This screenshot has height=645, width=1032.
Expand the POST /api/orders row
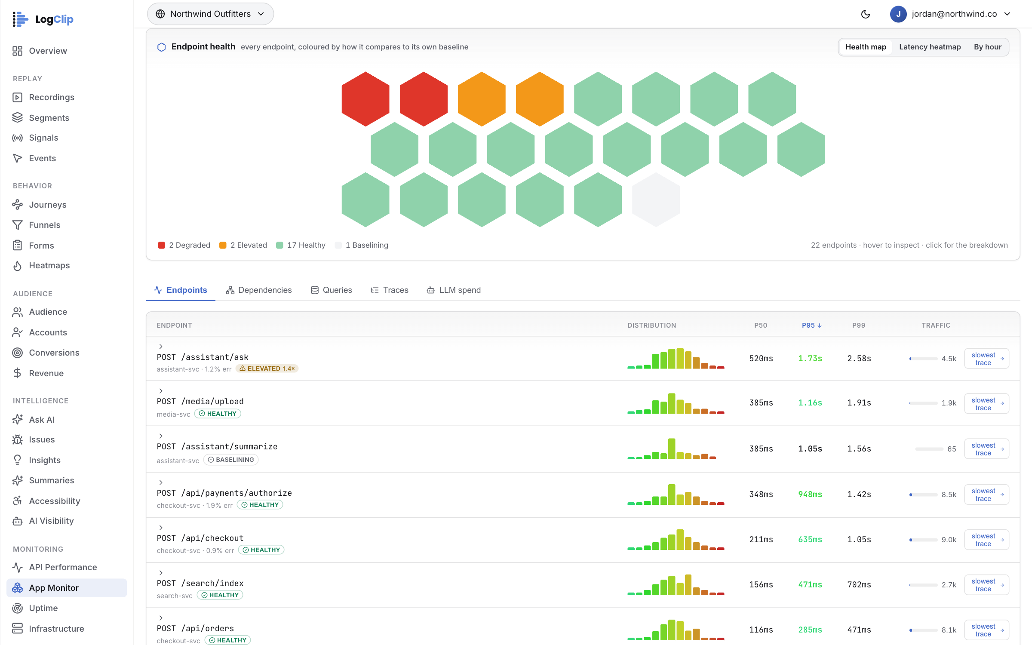161,618
